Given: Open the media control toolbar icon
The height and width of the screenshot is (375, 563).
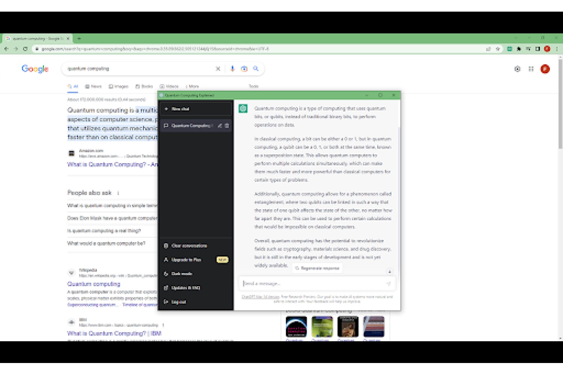Looking at the screenshot, I should tap(528, 49).
